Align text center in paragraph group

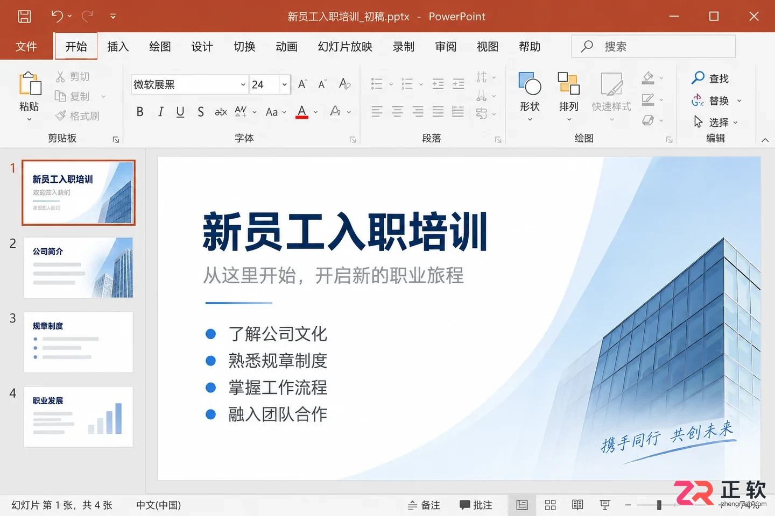coord(397,112)
